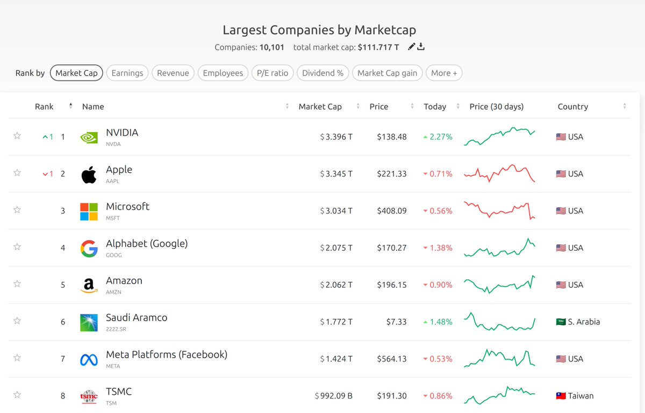Open the Alphabet (Google) company link
The image size is (645, 413).
(147, 243)
